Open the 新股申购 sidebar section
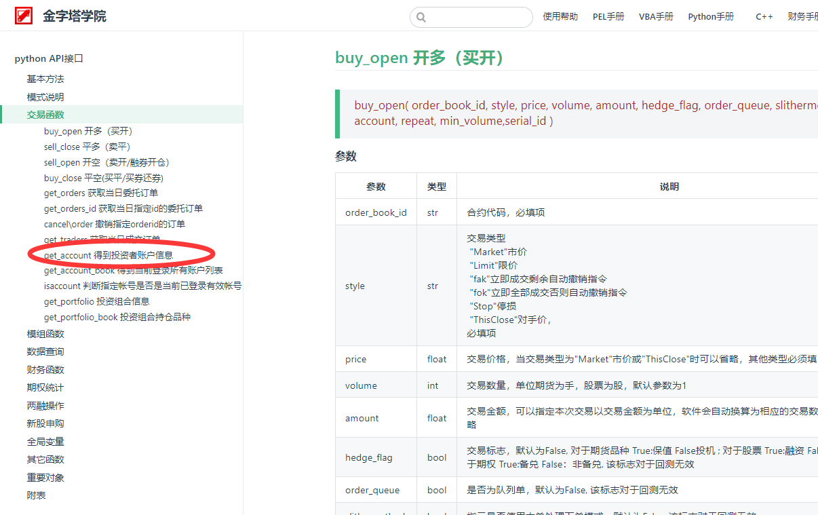Screen dimensions: 818x515 [x=45, y=423]
